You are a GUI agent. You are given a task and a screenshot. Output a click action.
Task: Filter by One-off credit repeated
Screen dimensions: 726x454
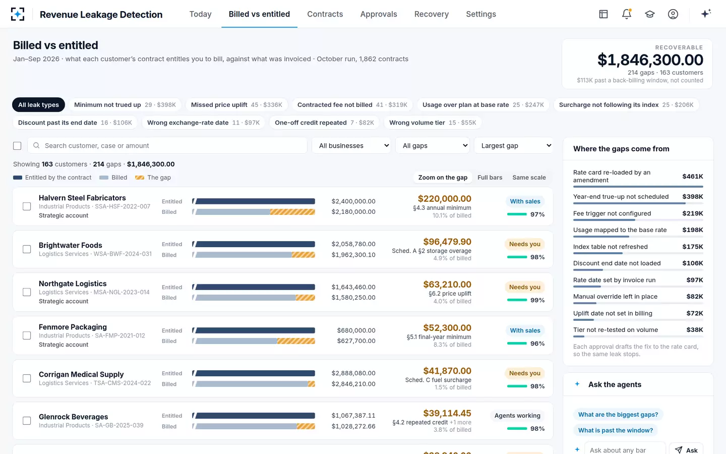(x=325, y=123)
